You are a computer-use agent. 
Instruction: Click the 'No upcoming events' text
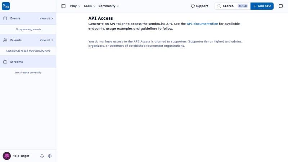[28, 29]
